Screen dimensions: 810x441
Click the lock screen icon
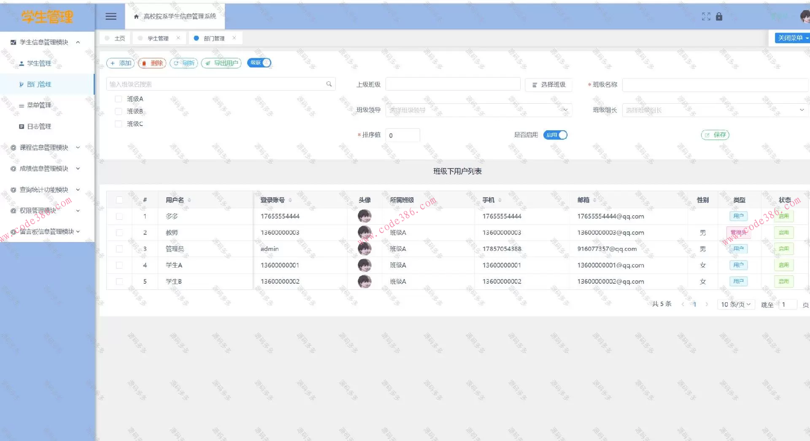pyautogui.click(x=719, y=16)
